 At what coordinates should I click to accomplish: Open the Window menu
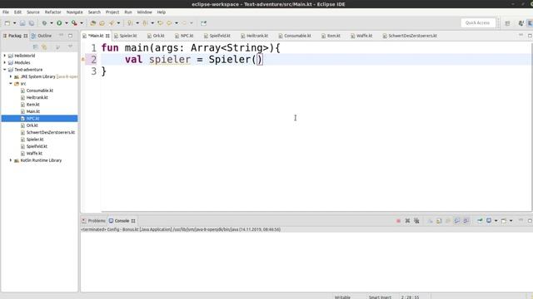pyautogui.click(x=144, y=12)
